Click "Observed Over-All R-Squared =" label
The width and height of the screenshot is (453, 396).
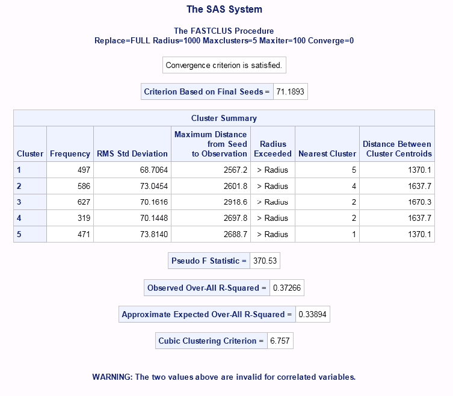pyautogui.click(x=207, y=288)
